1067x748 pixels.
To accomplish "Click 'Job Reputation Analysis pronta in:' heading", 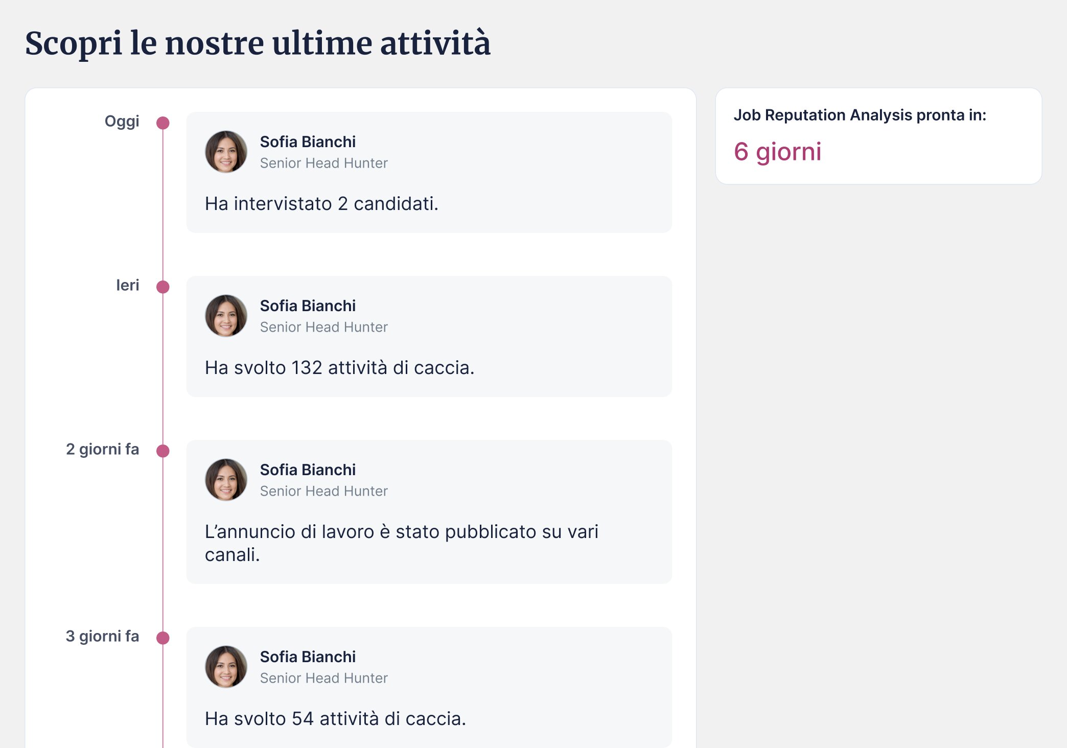I will point(860,115).
